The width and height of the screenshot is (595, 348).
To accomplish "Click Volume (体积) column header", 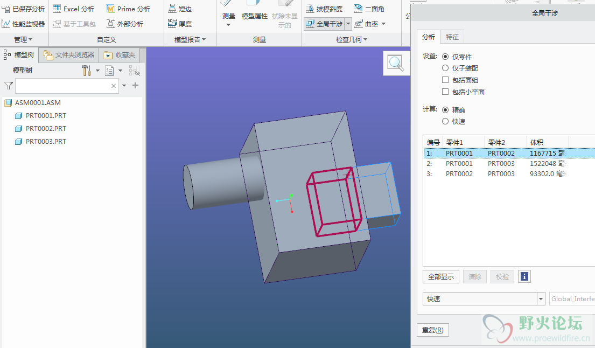I will [548, 142].
